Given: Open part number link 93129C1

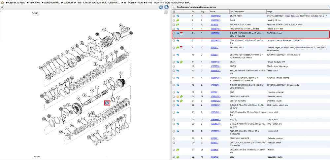Looking at the screenshot, I should (214, 138).
